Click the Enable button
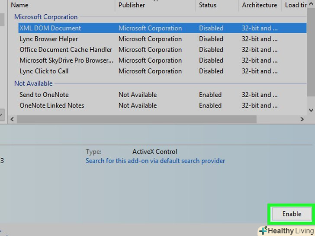 click(292, 214)
